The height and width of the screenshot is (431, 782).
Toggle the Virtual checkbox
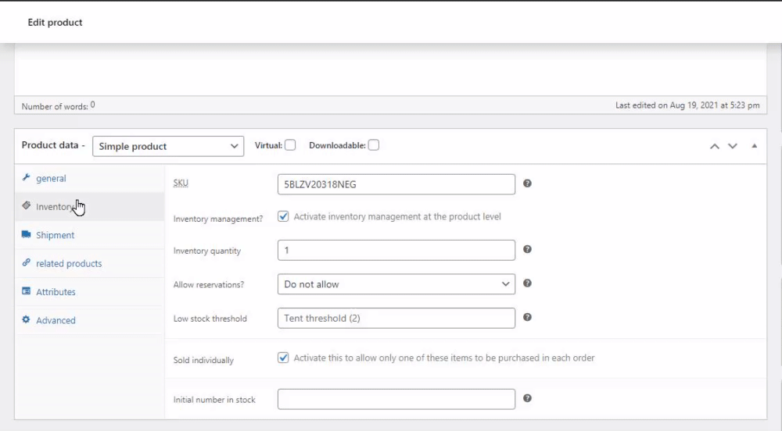[290, 144]
